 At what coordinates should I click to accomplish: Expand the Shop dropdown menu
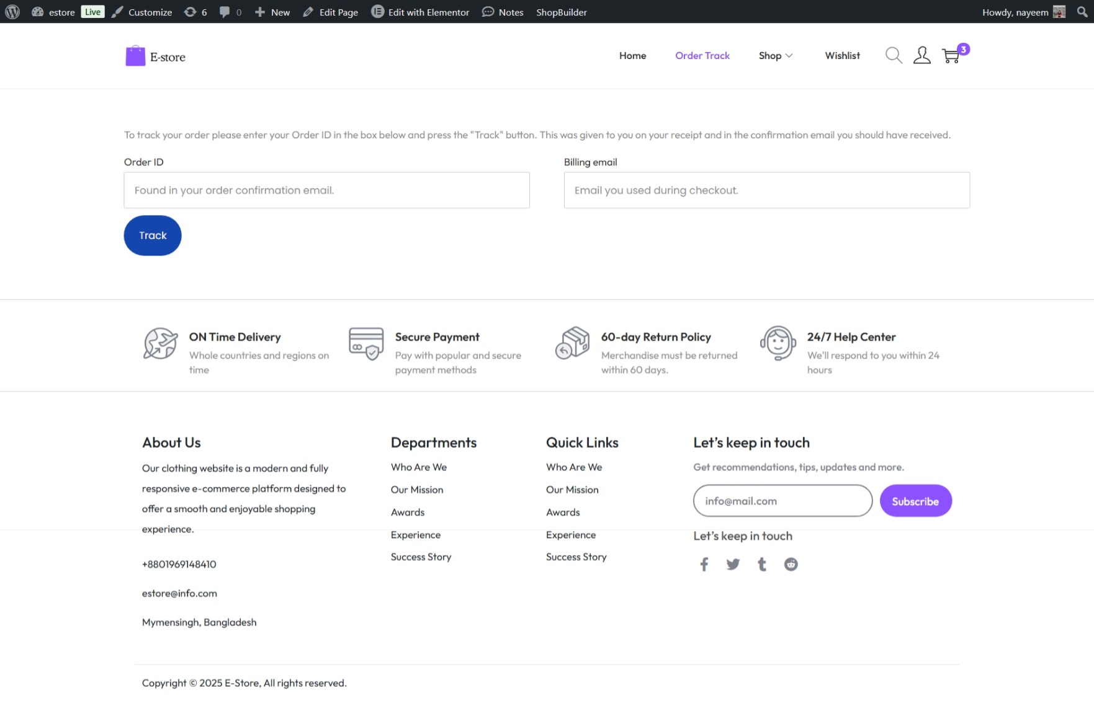pyautogui.click(x=775, y=56)
